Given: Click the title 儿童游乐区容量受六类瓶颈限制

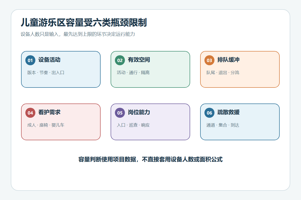Looking at the screenshot, I should click(x=84, y=23).
